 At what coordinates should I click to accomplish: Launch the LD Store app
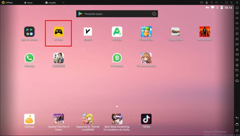(59, 32)
